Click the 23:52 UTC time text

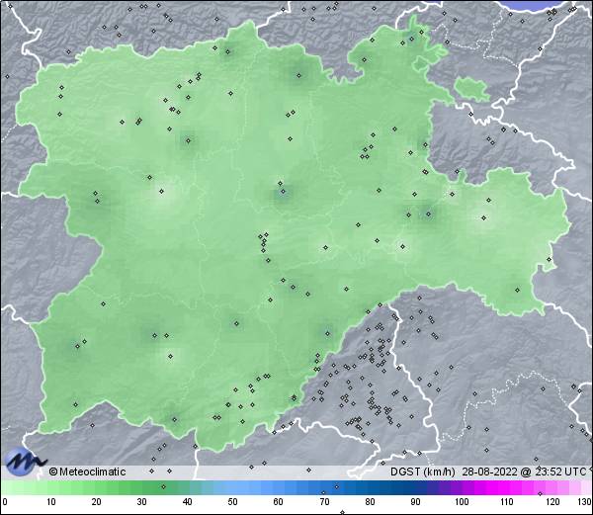[558, 472]
